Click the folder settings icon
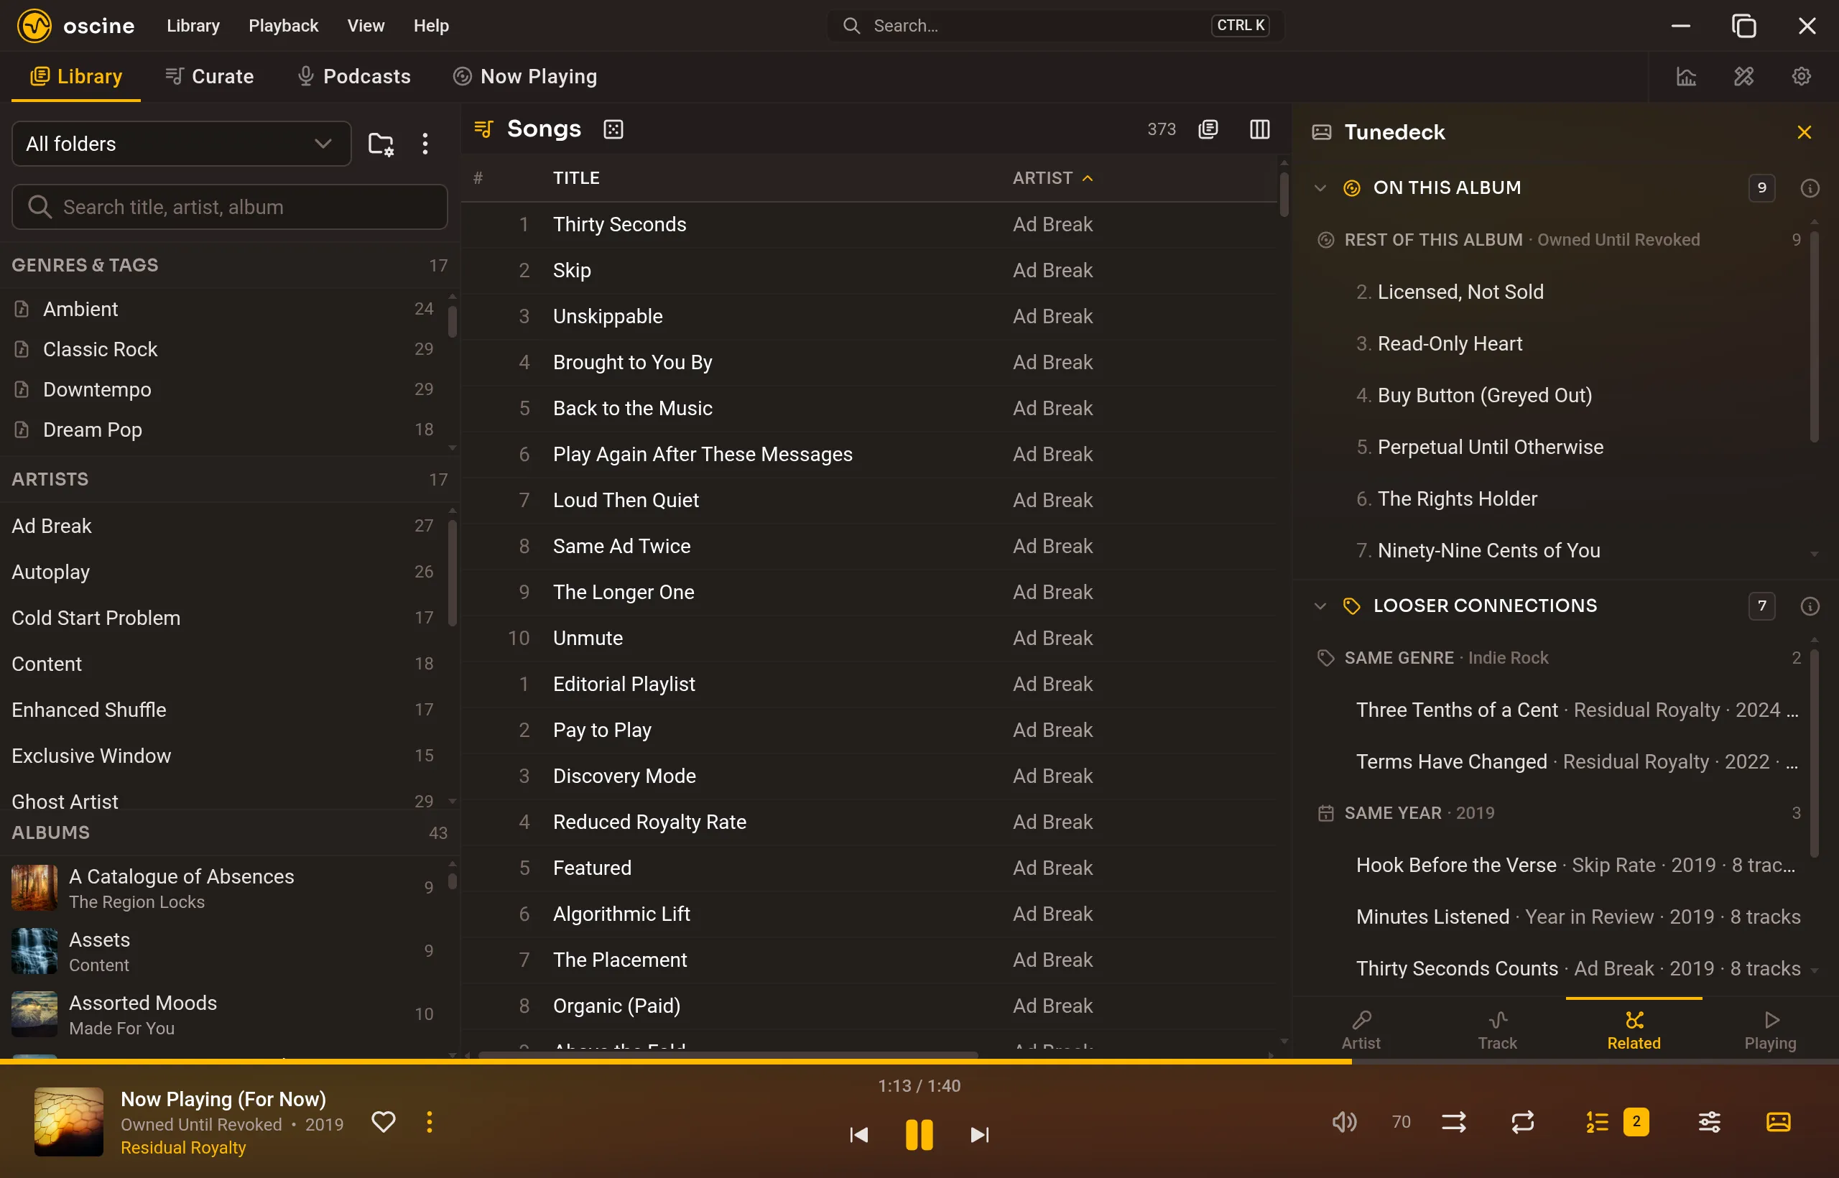Viewport: 1839px width, 1178px height. pyautogui.click(x=380, y=144)
